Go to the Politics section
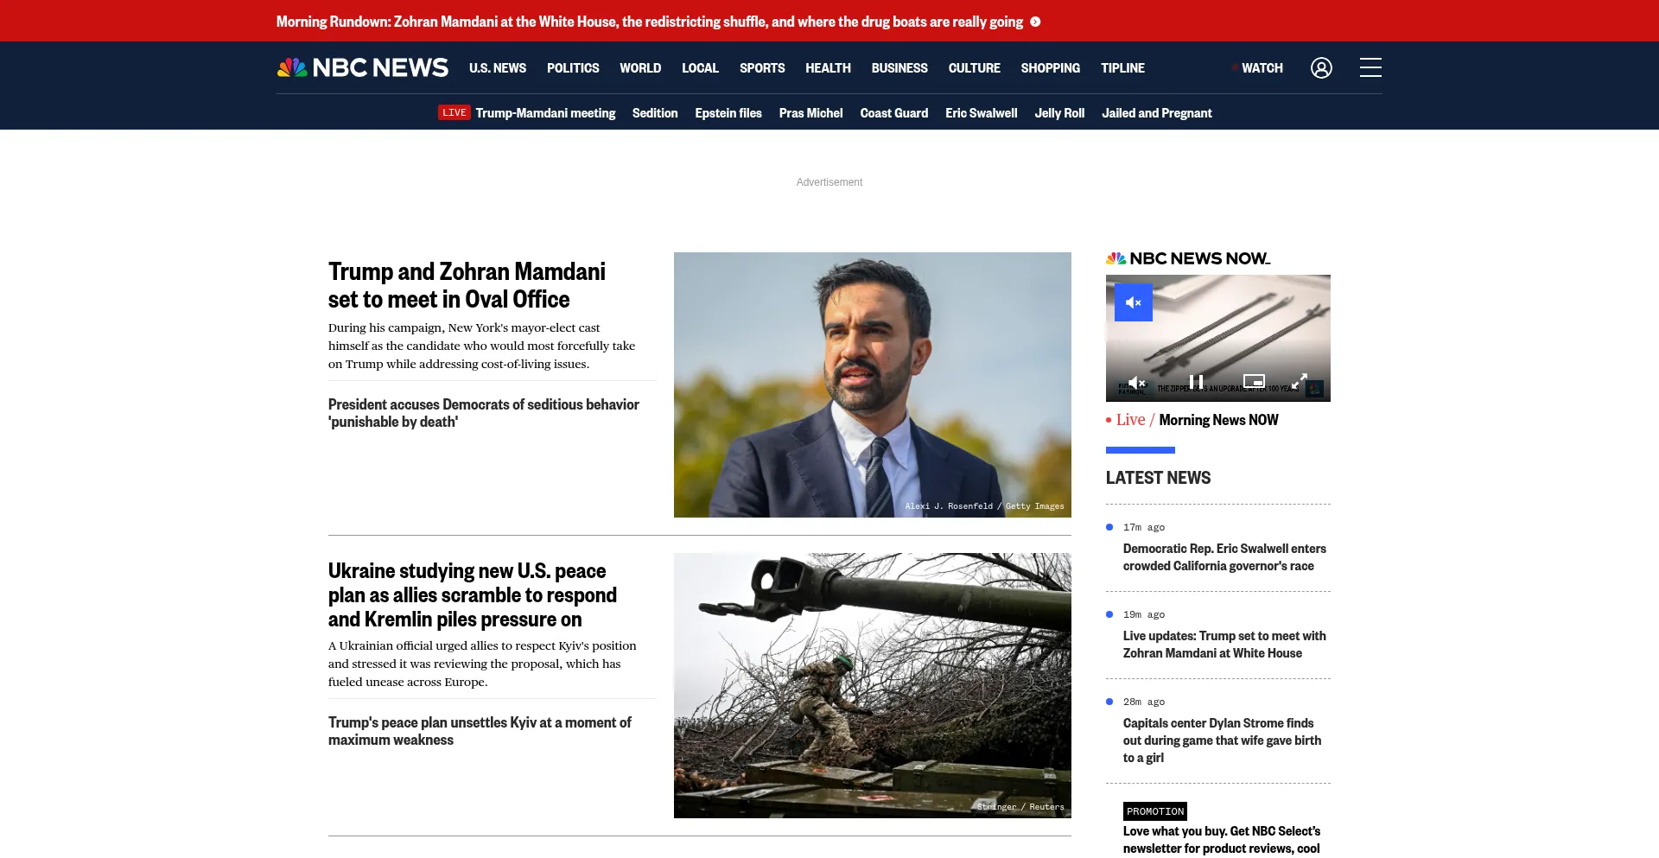Viewport: 1659px width, 858px height. tap(573, 67)
